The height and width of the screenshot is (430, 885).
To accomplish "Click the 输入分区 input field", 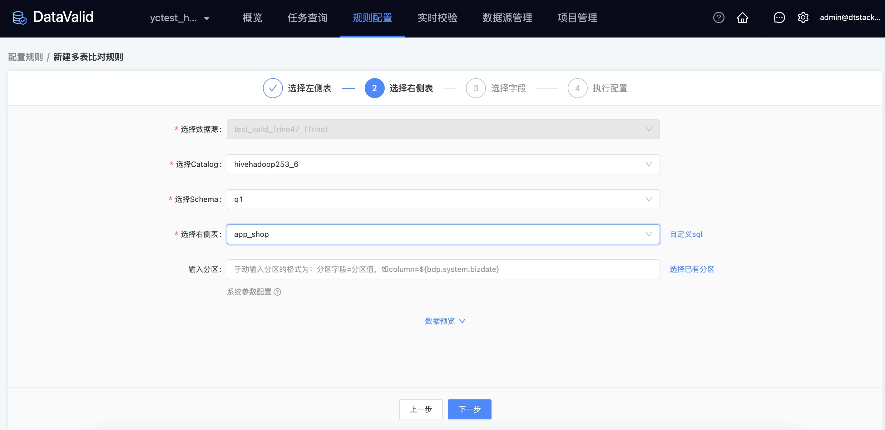I will click(x=443, y=269).
